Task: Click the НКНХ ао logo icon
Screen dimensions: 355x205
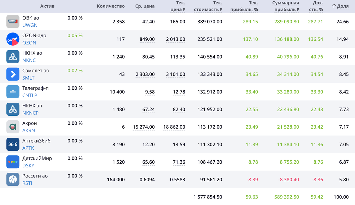Action: pyautogui.click(x=13, y=57)
